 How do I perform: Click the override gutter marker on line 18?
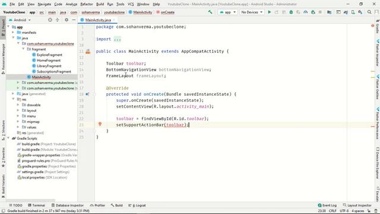coord(87,94)
